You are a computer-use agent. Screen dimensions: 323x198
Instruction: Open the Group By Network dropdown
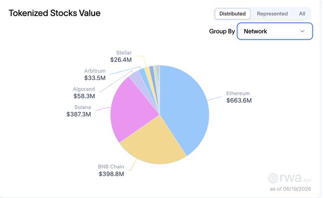[x=275, y=31]
